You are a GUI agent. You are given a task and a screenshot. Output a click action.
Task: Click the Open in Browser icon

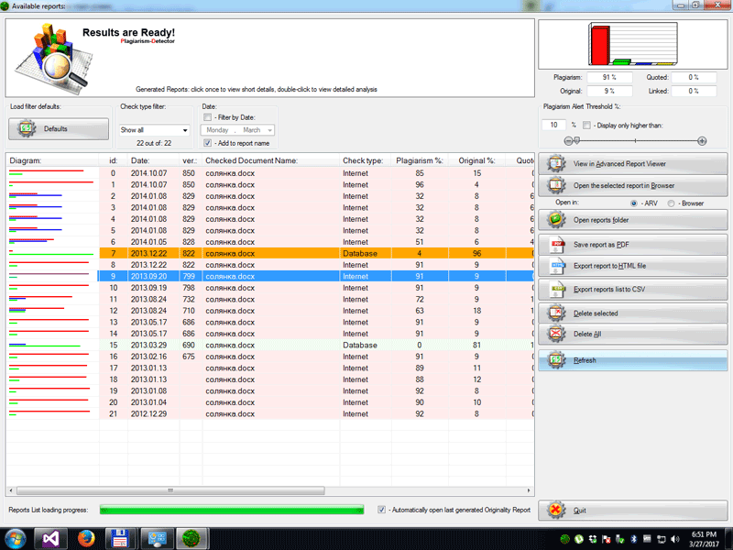(556, 186)
